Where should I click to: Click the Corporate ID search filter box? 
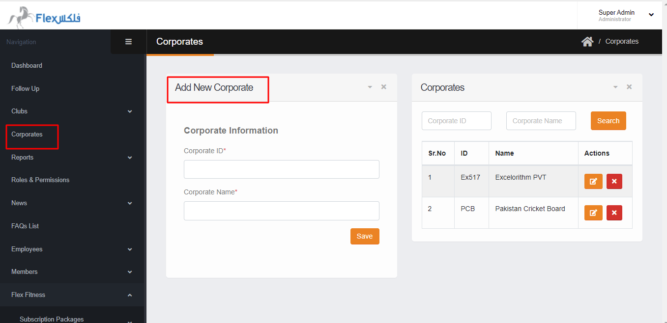click(456, 121)
